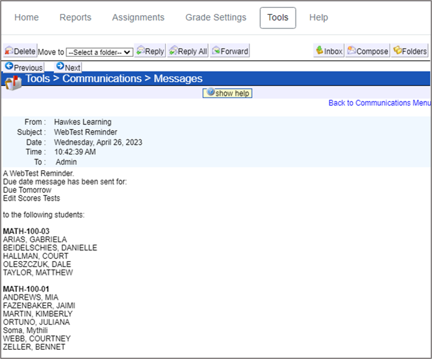
Task: Open the Assignments tab
Action: [x=138, y=18]
